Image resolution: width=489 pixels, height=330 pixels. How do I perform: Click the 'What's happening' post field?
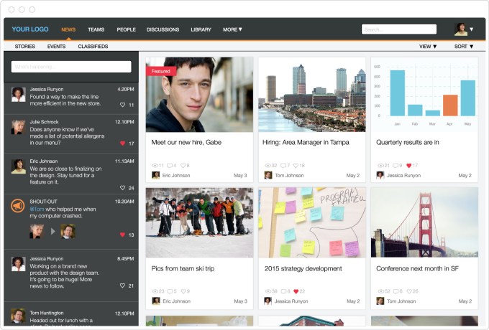(x=71, y=67)
